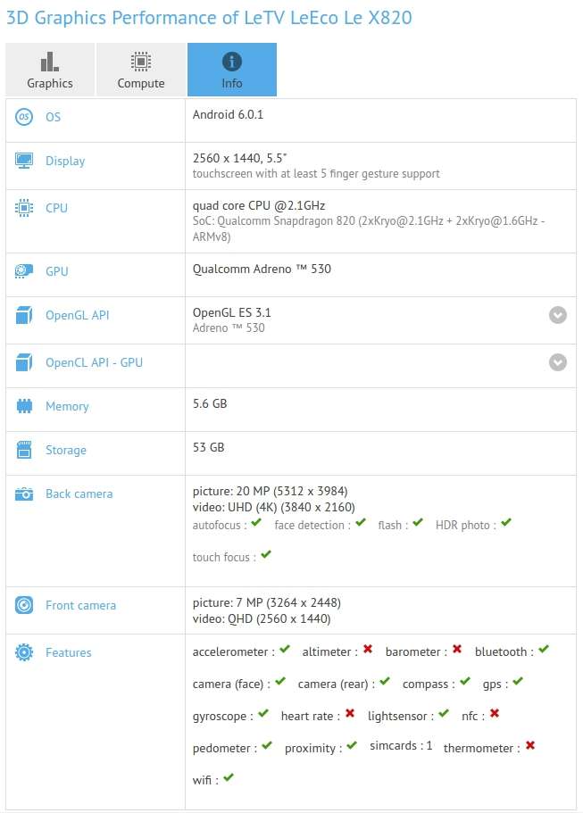
Task: Click 'video: QHD (2560 x 1440)' text
Action: pos(262,619)
